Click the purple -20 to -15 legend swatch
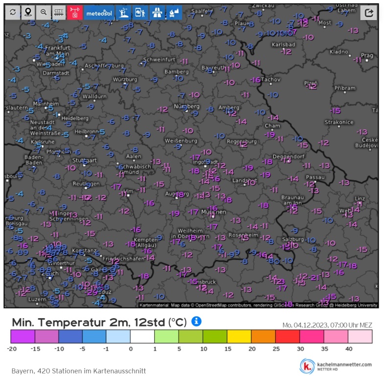 tap(23, 336)
